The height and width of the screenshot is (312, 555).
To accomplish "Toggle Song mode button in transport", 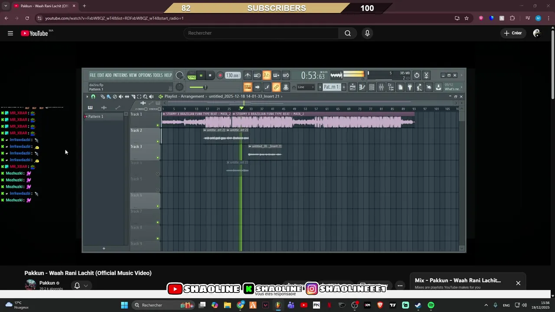I will coord(192,77).
